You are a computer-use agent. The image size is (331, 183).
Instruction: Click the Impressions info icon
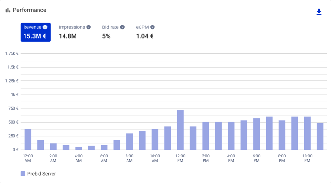89,27
